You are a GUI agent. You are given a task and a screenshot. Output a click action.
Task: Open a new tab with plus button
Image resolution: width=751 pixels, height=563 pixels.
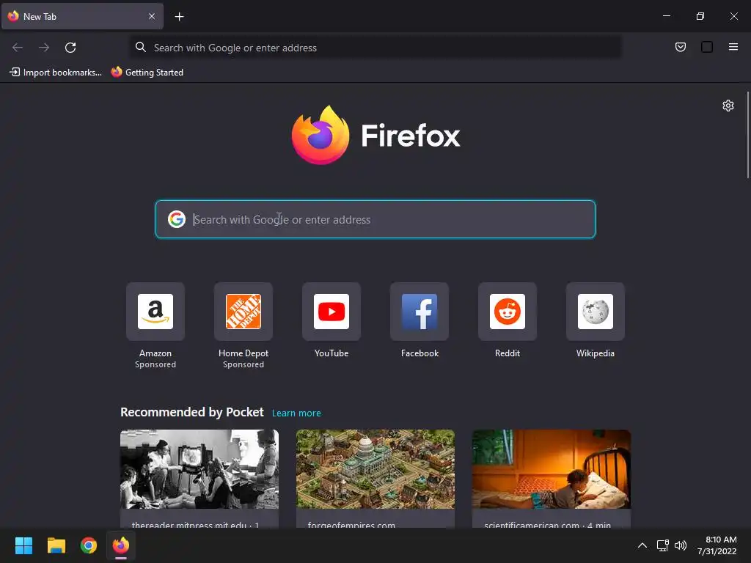pyautogui.click(x=179, y=17)
